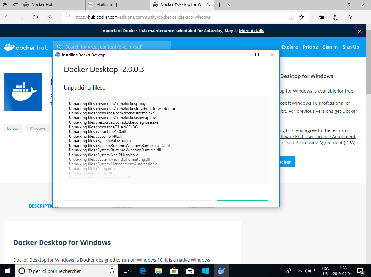This screenshot has height=277, width=371.
Task: Click Docker installer icon in taskbar
Action: coord(221,271)
